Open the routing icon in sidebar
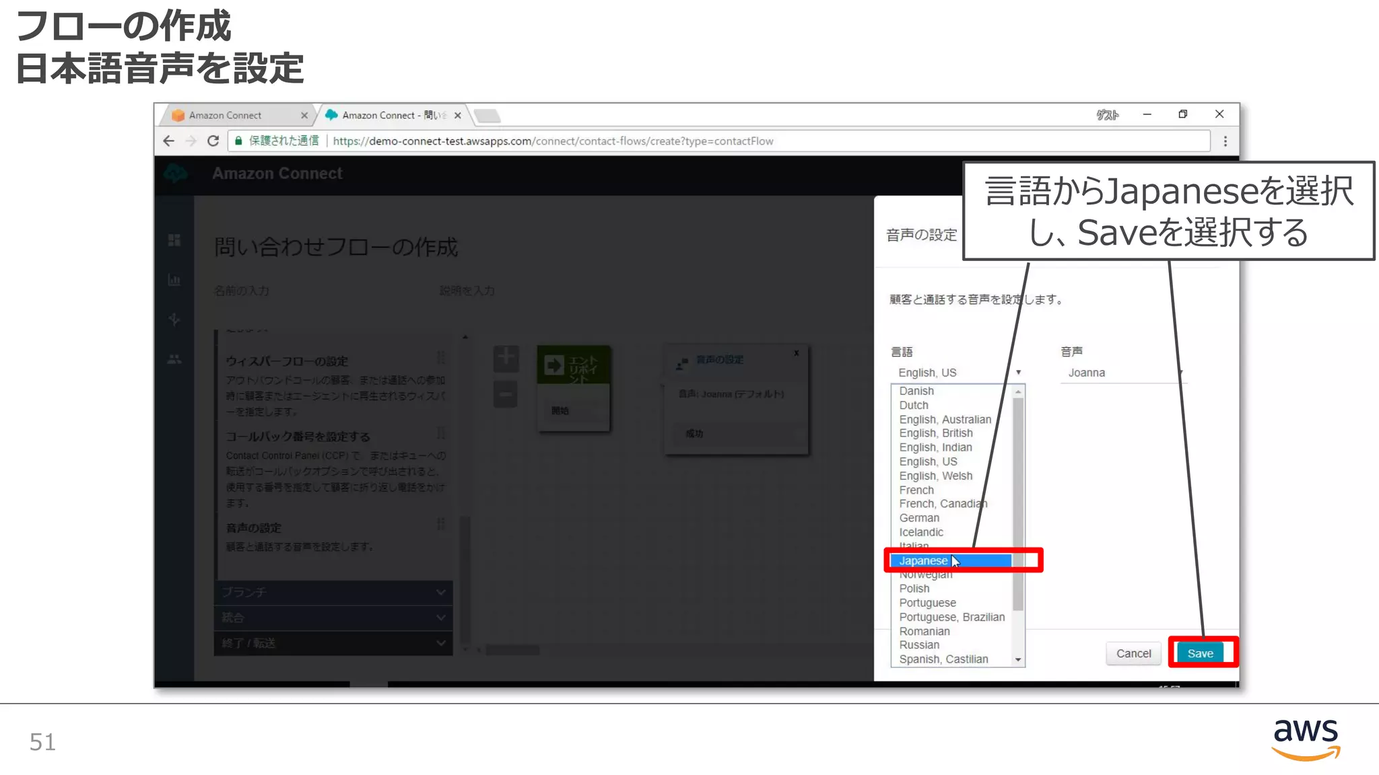Screen dimensions: 1379x775 [x=174, y=320]
